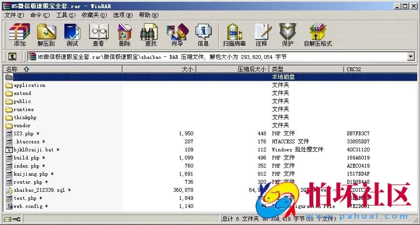Click the disk icon in the status bar

click(x=8, y=219)
